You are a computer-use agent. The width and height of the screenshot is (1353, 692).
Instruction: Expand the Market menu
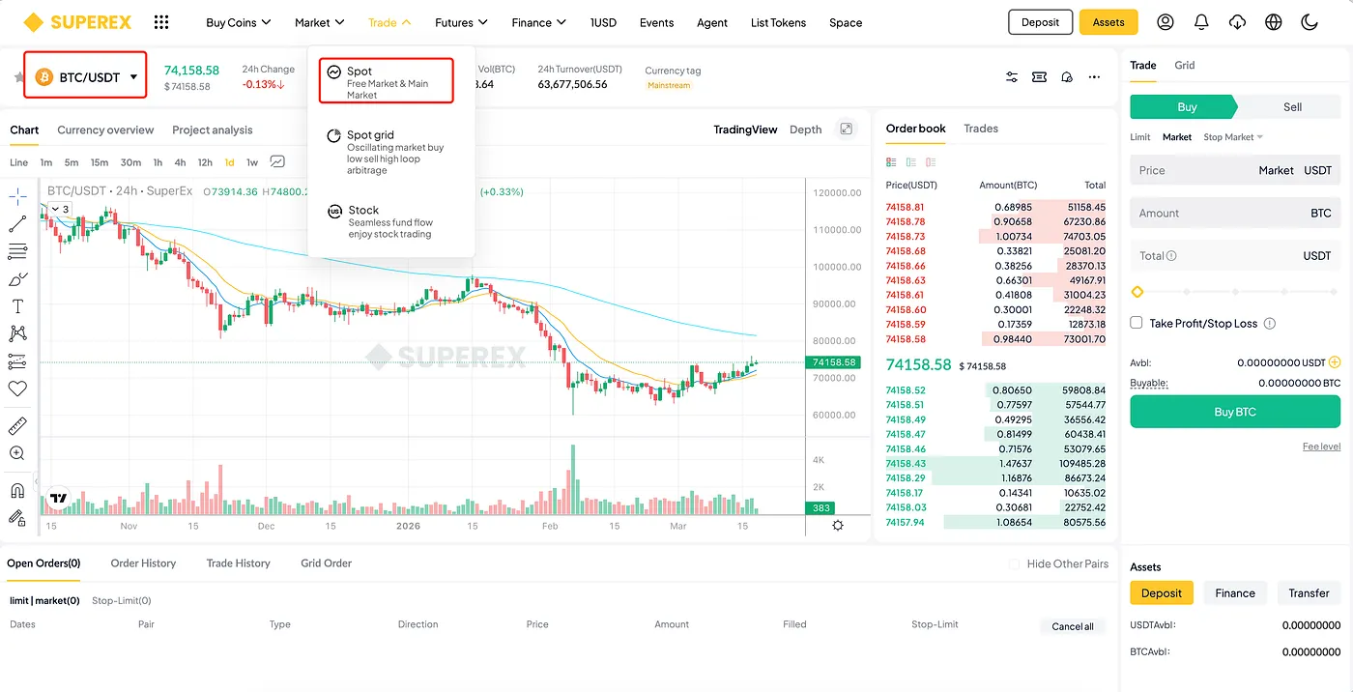[x=320, y=22]
